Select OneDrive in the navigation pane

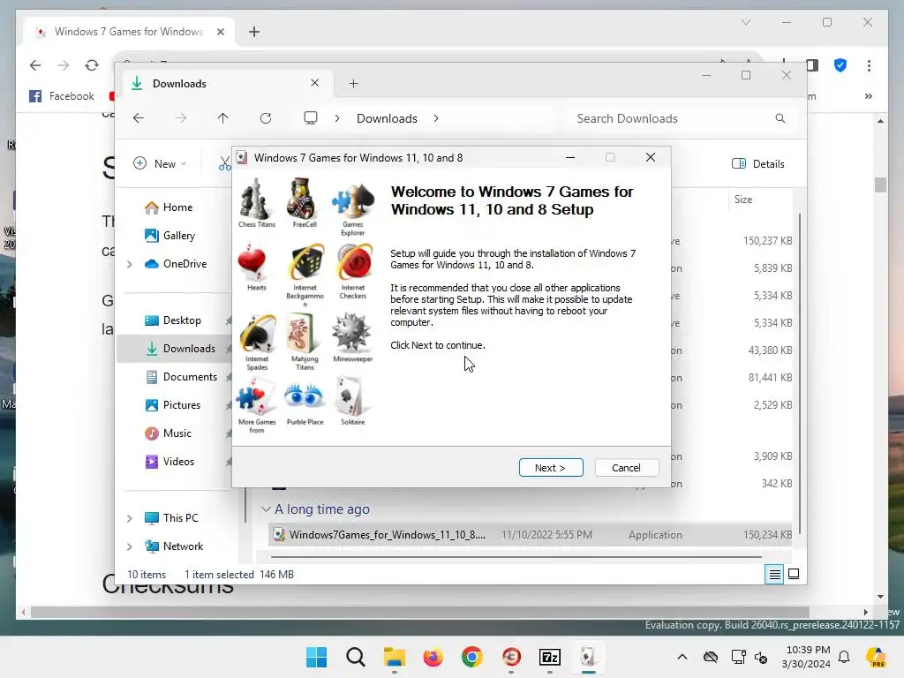(185, 263)
